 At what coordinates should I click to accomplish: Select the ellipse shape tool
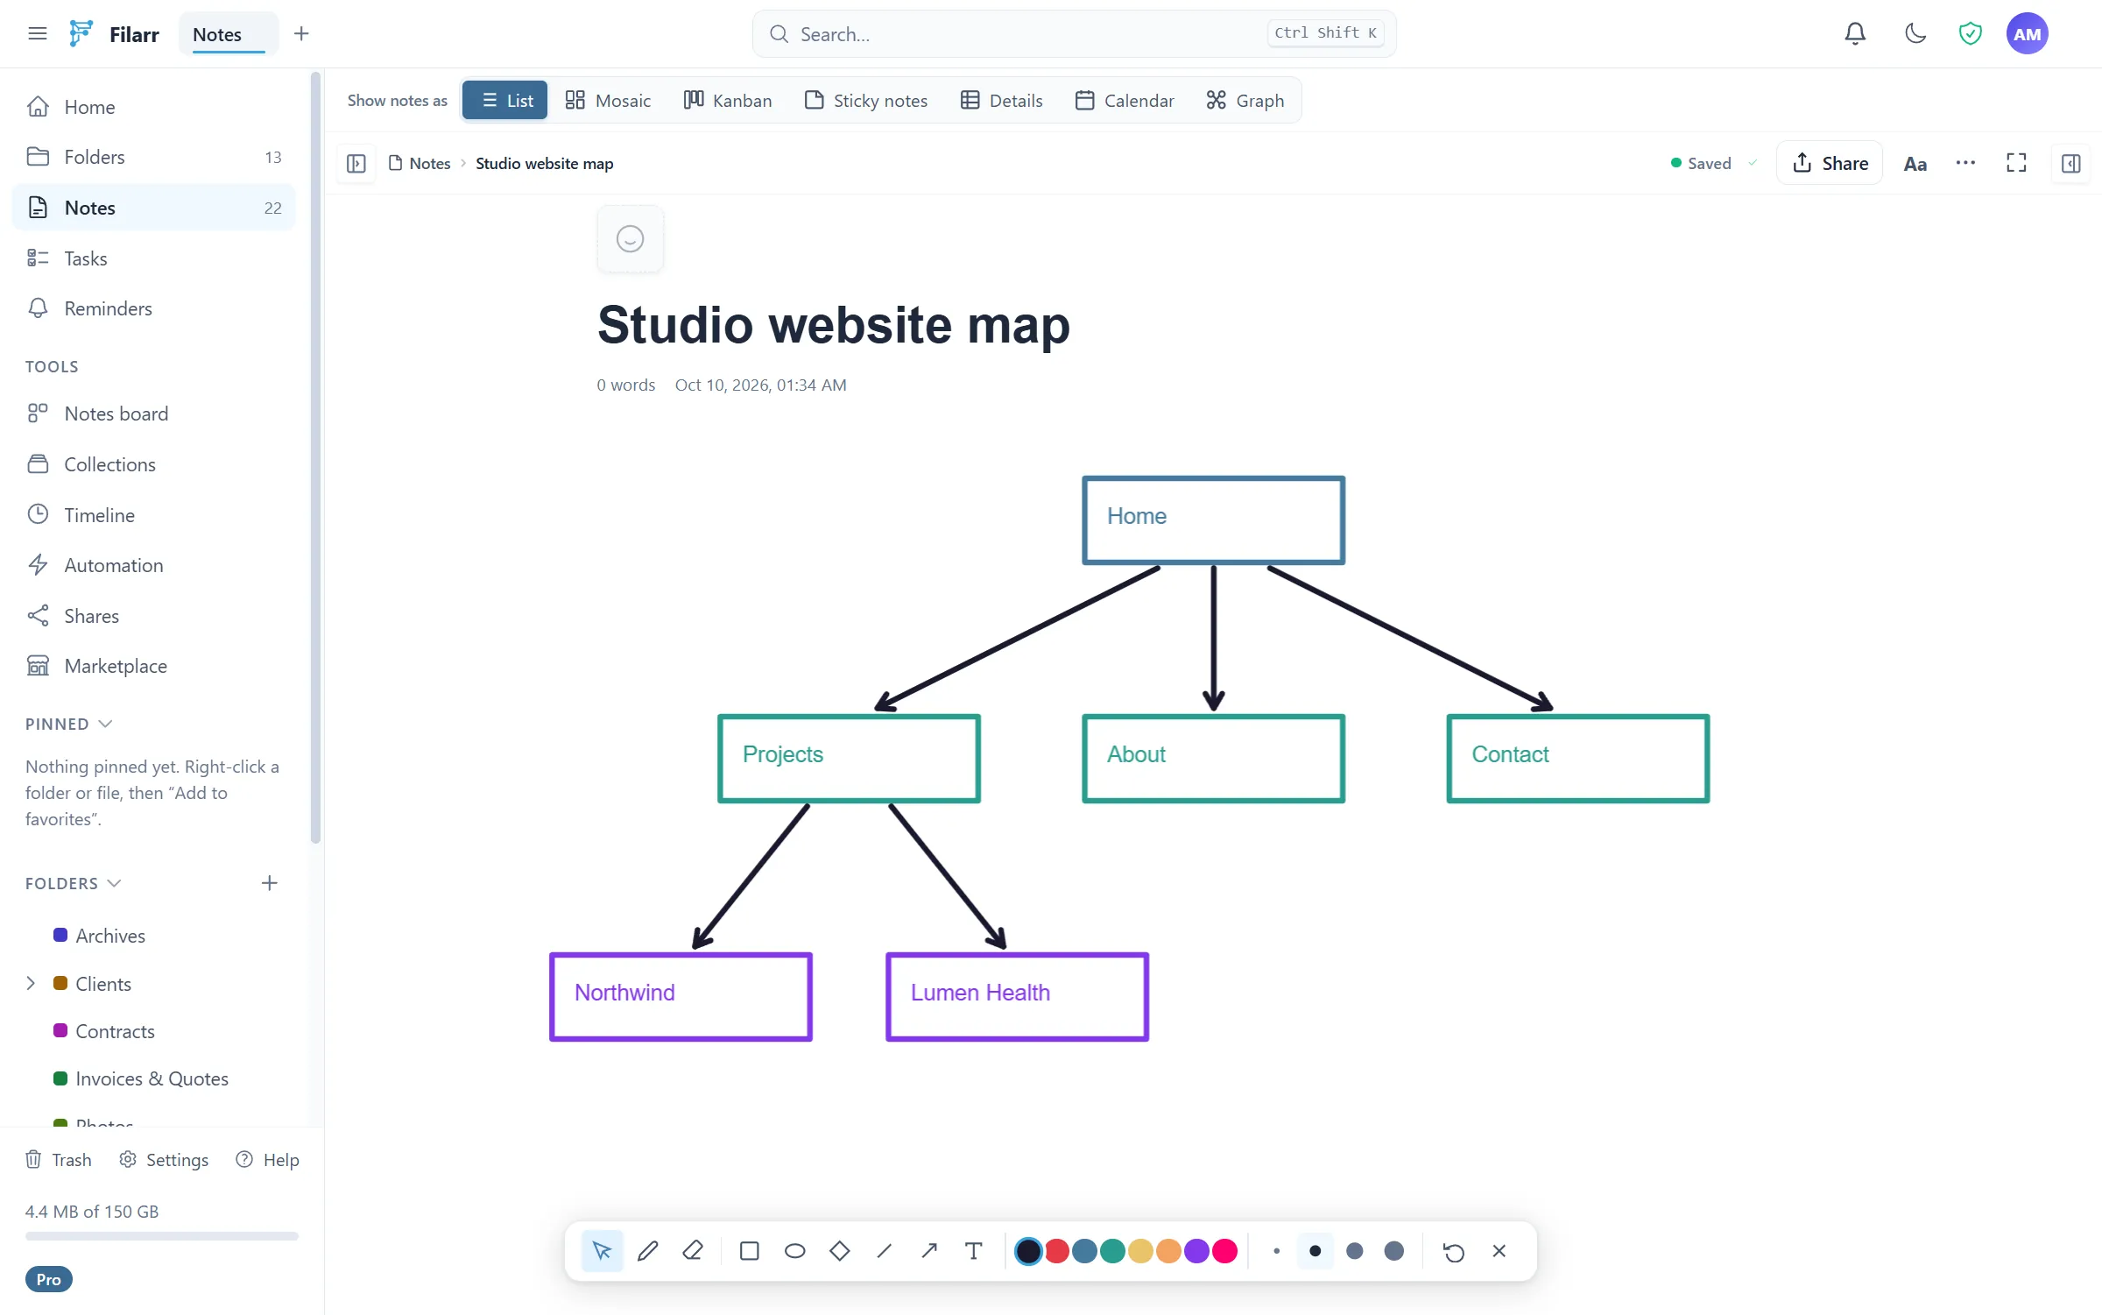[x=794, y=1251]
